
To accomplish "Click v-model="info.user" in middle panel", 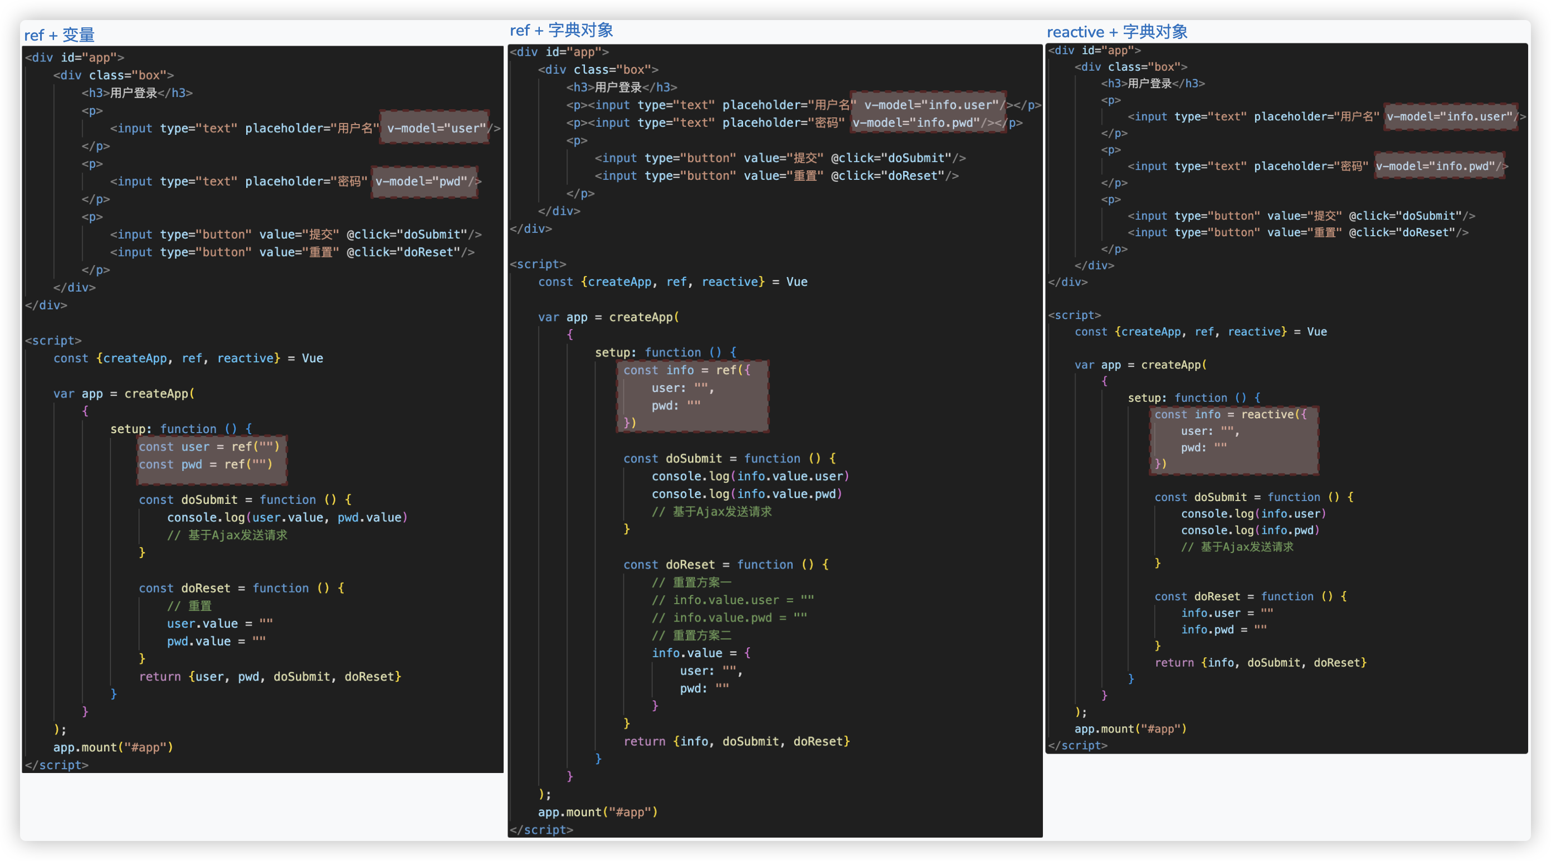I will [931, 105].
